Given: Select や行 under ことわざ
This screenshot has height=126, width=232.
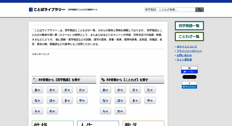Looking at the screenshot, I should [150, 100].
